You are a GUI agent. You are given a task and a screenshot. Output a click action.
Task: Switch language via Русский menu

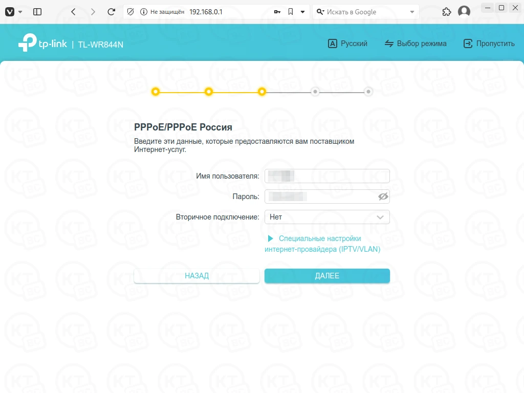point(347,43)
